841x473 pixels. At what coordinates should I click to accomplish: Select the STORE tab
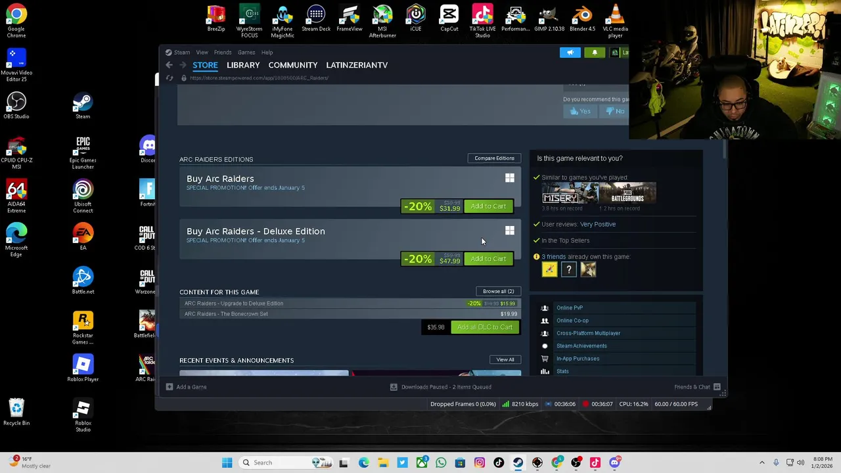(205, 65)
